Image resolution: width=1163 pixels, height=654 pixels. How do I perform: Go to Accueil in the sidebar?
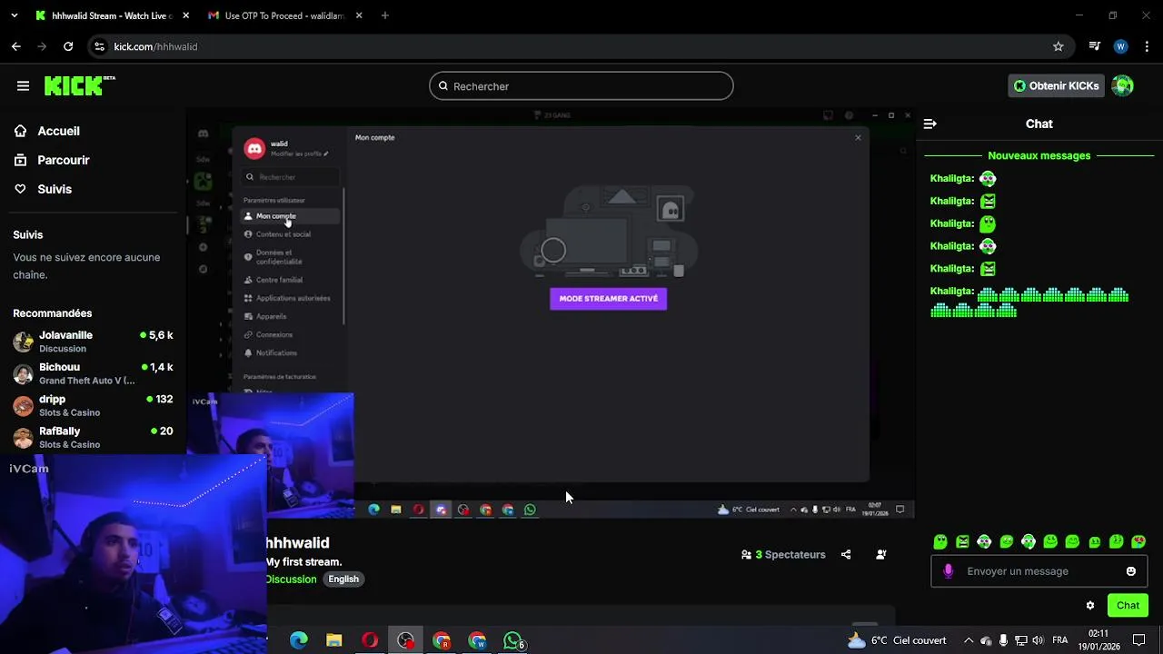click(58, 131)
